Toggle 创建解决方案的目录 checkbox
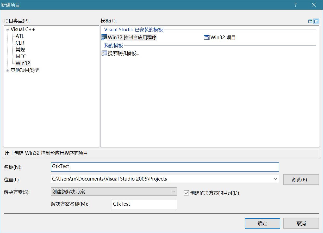323x233 pixels. pyautogui.click(x=186, y=193)
